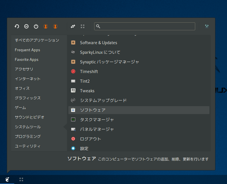This screenshot has height=184, width=227.
Task: Open the アクセサリ category
Action: point(24,69)
